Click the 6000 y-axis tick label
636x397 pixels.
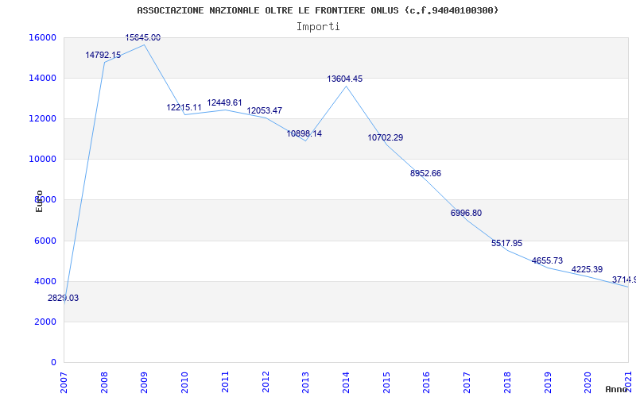[x=45, y=241]
